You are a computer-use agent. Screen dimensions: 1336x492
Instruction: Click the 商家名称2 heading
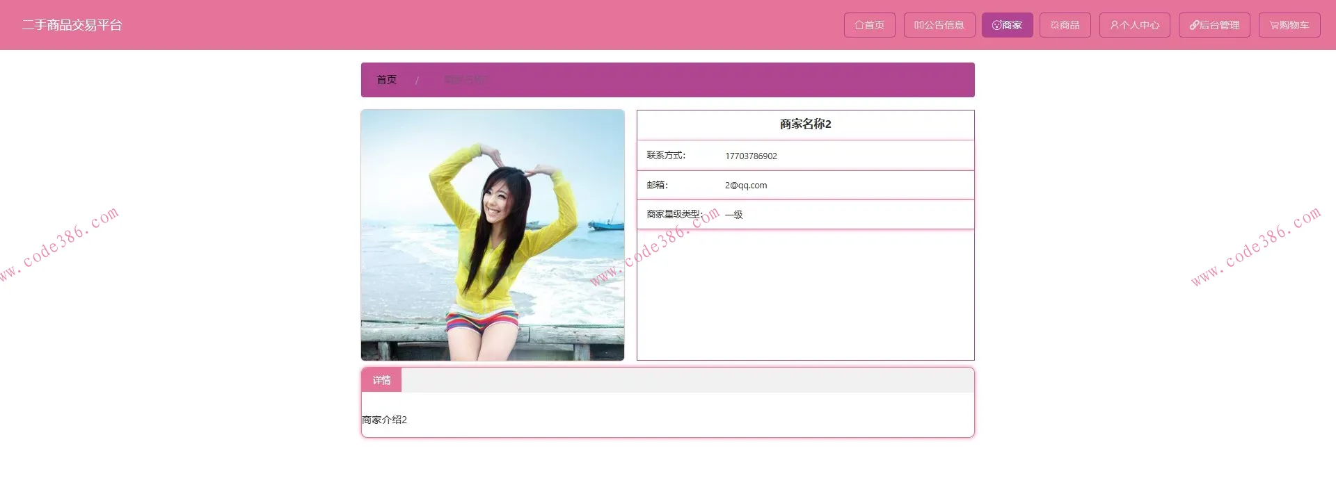pyautogui.click(x=805, y=124)
